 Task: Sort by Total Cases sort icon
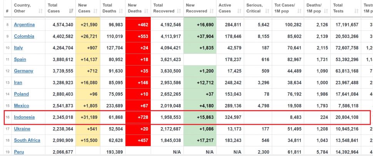tap(71, 11)
